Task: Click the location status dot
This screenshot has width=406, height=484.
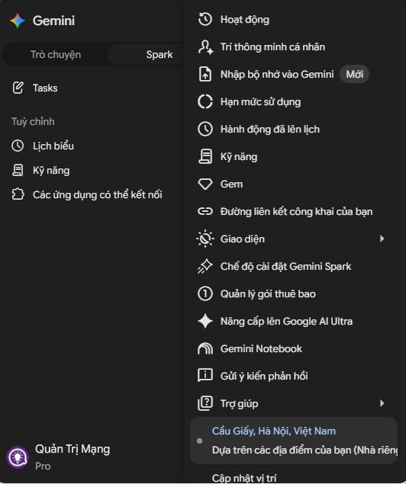Action: point(200,441)
